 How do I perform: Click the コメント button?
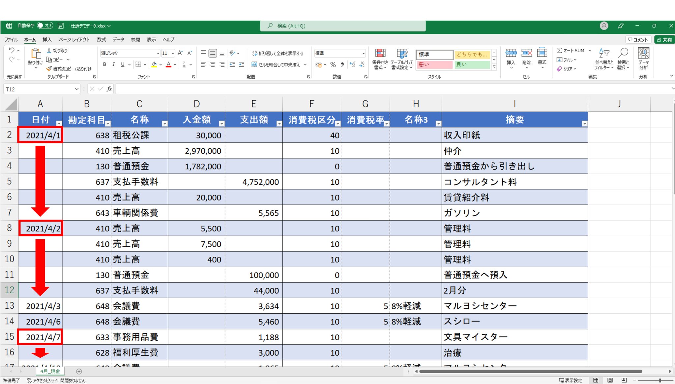click(x=638, y=39)
